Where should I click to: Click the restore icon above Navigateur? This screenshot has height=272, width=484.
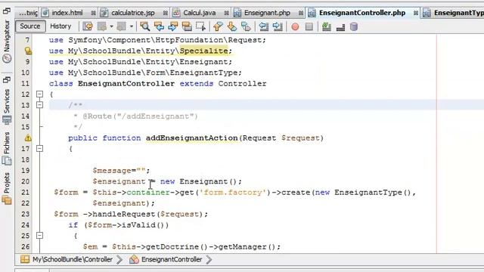pos(7,12)
